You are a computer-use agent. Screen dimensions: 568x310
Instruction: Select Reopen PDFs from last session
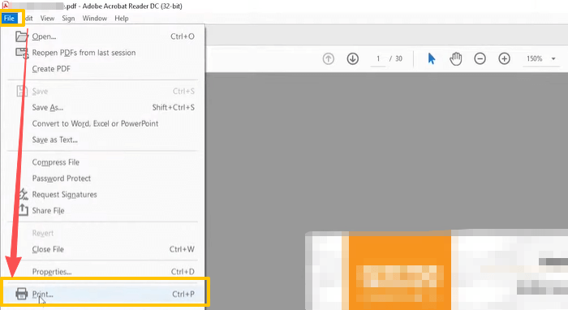pos(103,53)
